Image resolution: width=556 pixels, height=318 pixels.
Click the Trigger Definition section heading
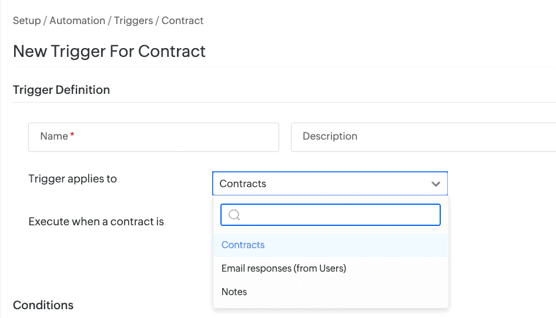coord(62,90)
